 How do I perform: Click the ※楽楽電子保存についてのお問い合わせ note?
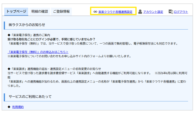pos(69,56)
